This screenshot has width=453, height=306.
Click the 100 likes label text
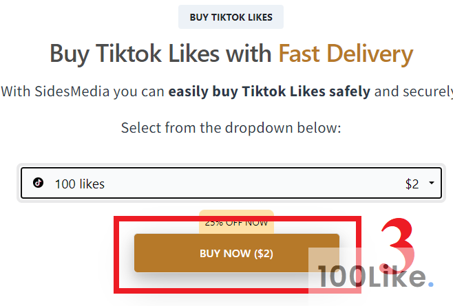pyautogui.click(x=80, y=184)
